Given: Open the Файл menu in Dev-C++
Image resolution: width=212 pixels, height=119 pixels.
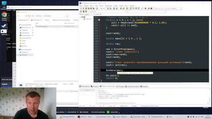Looking at the screenshot, I should click(81, 6).
